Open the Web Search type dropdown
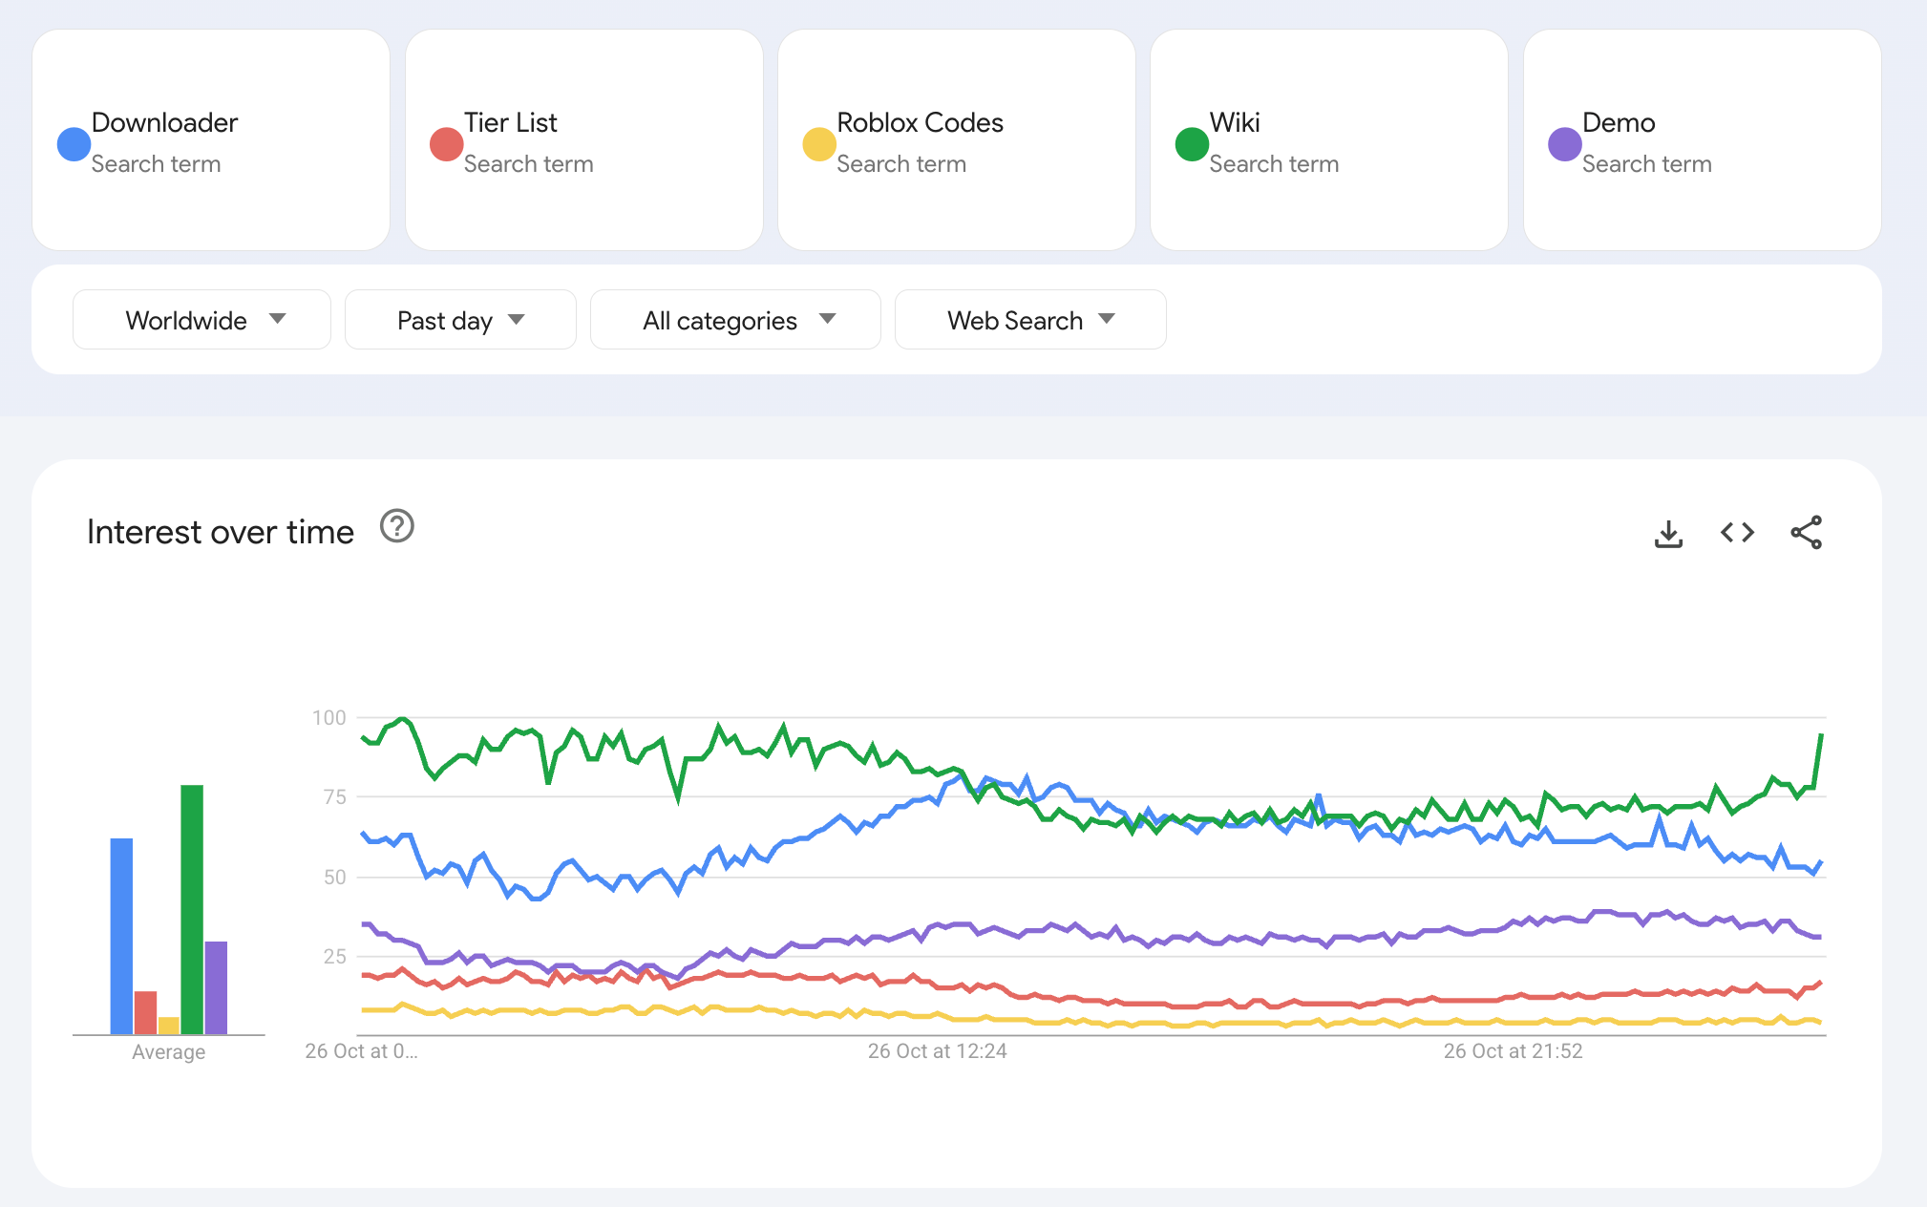The width and height of the screenshot is (1927, 1207). [x=1030, y=320]
